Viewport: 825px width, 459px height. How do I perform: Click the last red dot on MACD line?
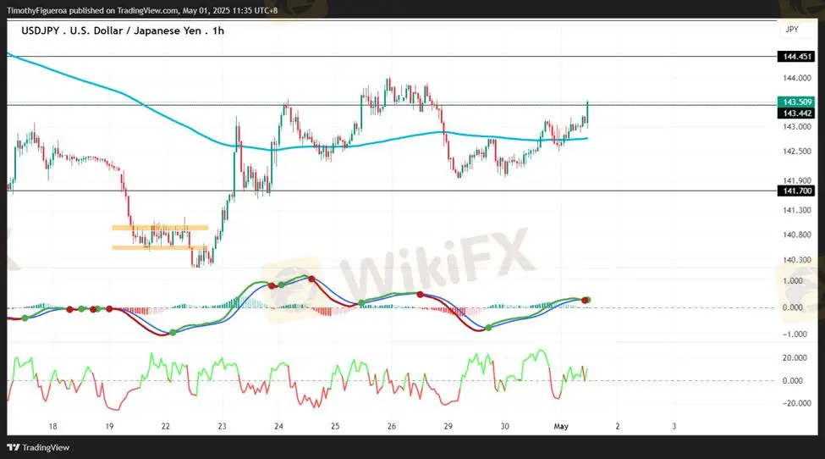pyautogui.click(x=588, y=301)
